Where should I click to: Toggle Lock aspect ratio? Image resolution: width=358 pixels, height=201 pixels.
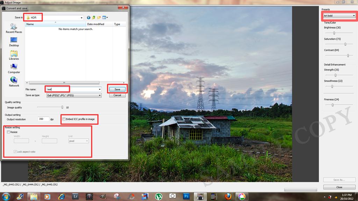click(x=15, y=151)
